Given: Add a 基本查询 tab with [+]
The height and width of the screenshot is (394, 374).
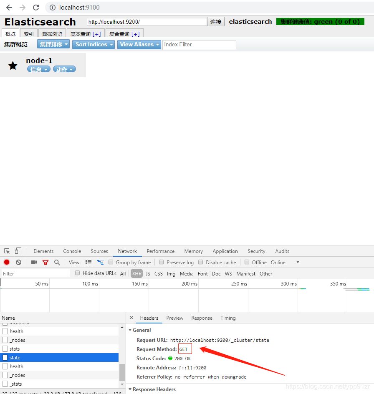Looking at the screenshot, I should 97,34.
